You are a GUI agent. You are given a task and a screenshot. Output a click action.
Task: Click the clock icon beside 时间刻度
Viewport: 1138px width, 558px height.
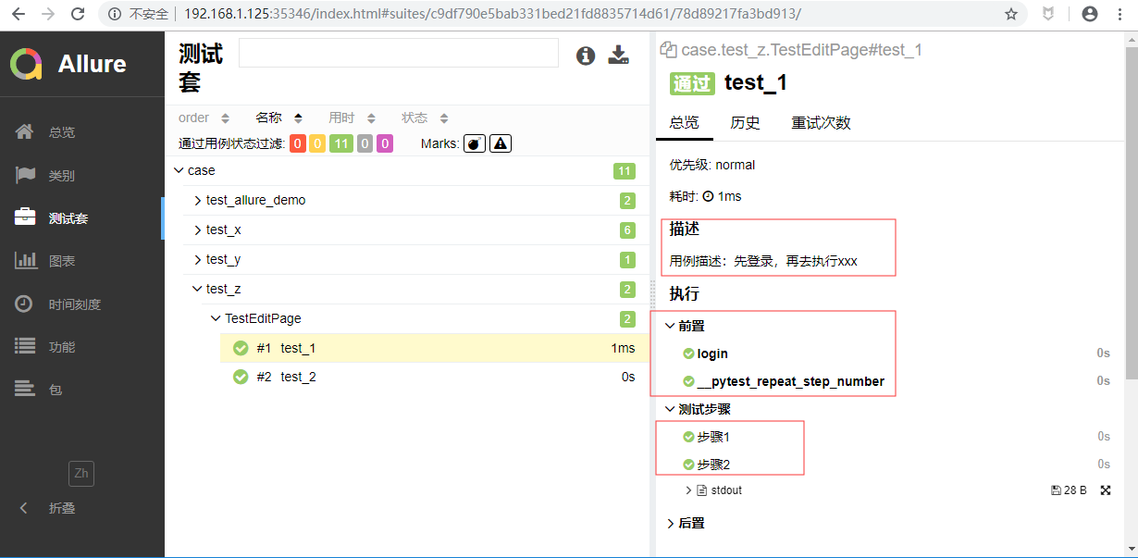26,304
